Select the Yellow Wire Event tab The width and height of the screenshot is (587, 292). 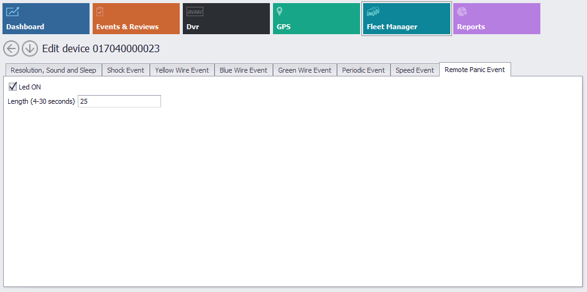point(182,70)
